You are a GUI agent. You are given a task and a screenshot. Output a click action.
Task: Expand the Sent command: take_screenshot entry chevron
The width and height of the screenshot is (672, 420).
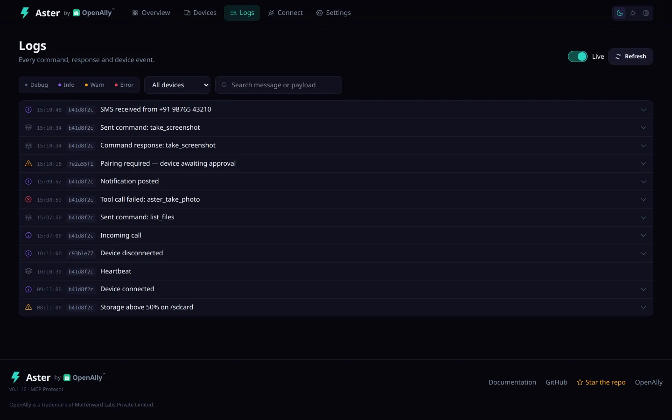(x=644, y=127)
